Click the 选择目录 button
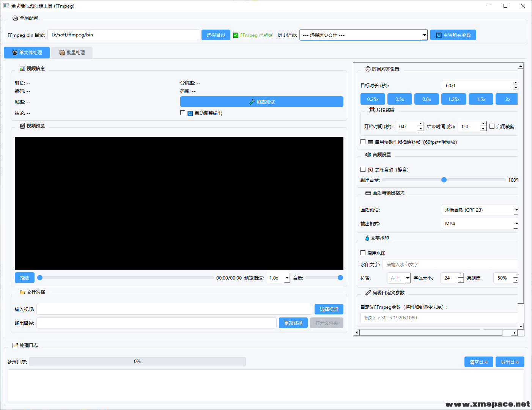The height and width of the screenshot is (410, 532). point(216,35)
